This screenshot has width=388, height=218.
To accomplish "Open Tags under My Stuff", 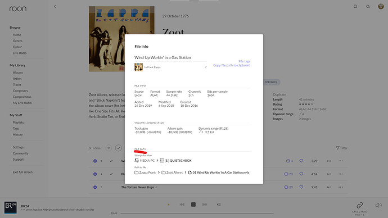I will [x=16, y=129].
